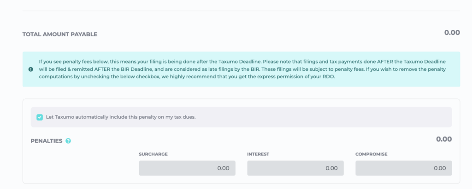Click the 0.00 value inside Surcharge field

click(223, 168)
